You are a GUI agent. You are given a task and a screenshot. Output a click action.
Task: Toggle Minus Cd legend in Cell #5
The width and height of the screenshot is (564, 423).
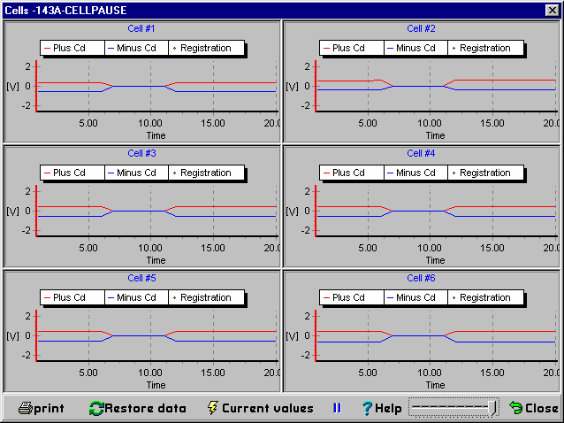point(136,298)
